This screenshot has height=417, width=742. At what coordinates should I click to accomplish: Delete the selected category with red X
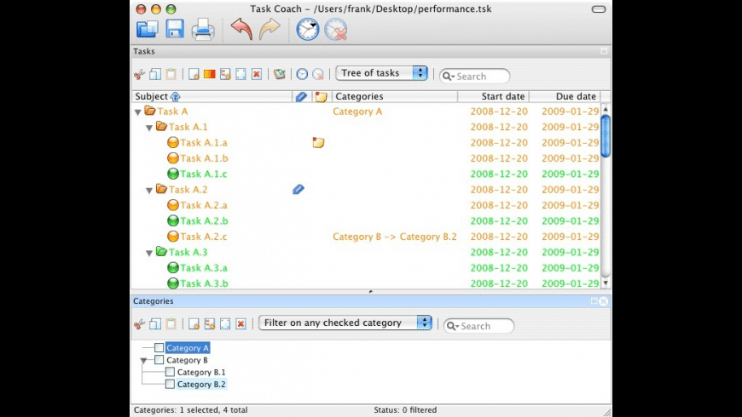click(241, 324)
